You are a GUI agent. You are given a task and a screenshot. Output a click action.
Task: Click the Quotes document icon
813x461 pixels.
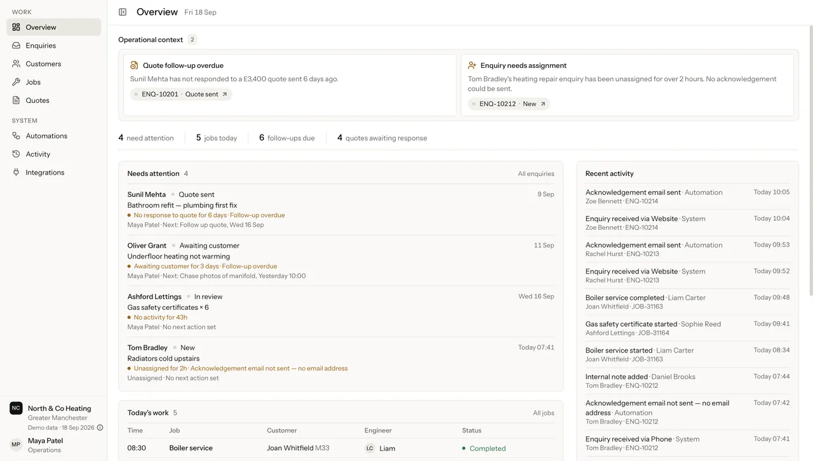[x=17, y=100]
